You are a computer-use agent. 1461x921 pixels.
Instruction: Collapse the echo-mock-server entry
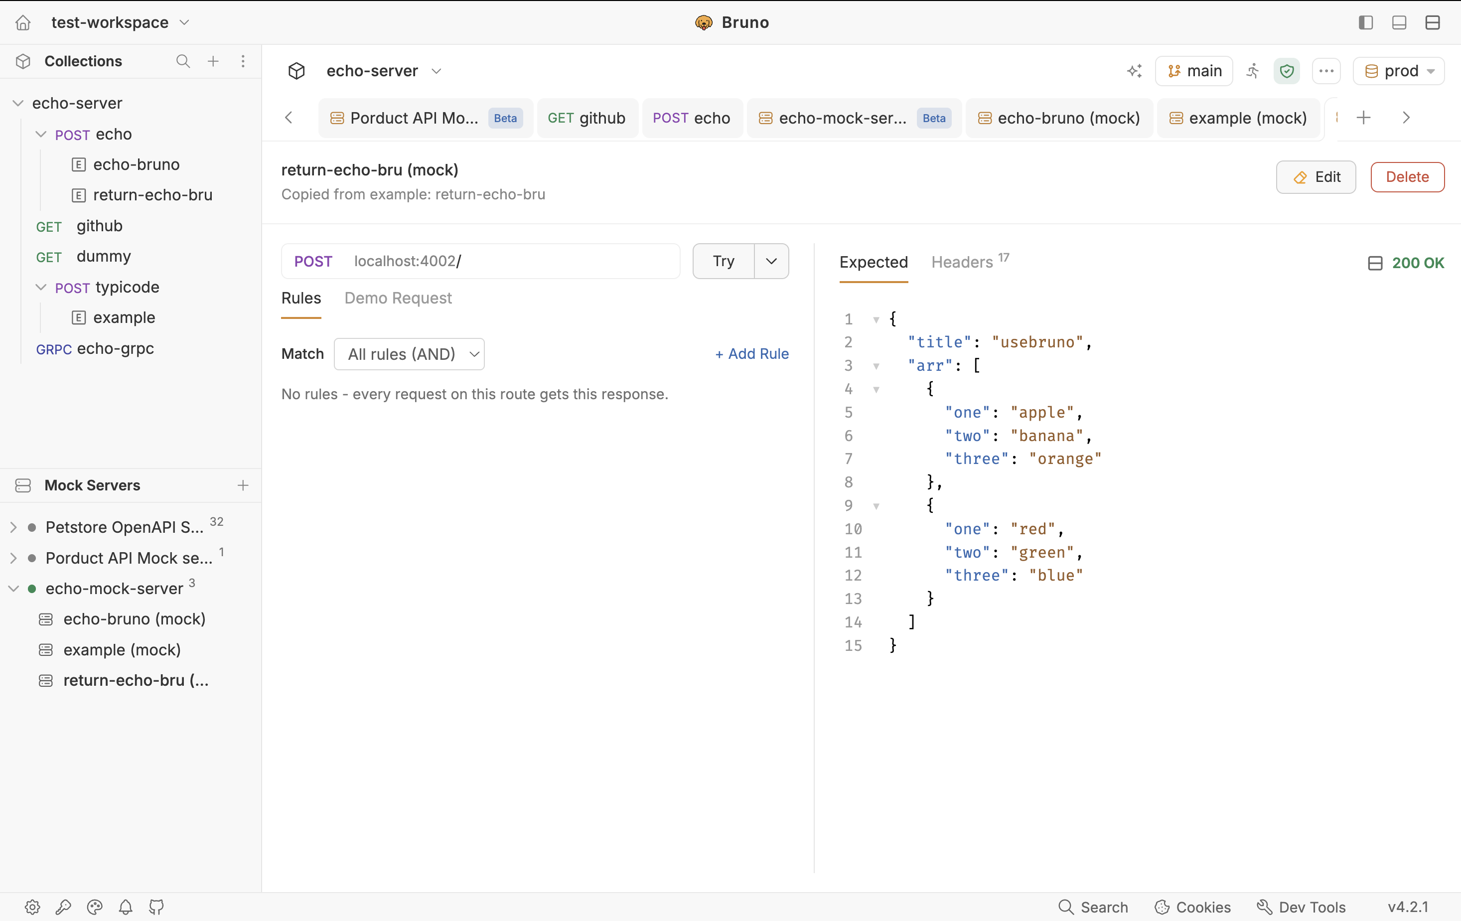click(x=13, y=589)
